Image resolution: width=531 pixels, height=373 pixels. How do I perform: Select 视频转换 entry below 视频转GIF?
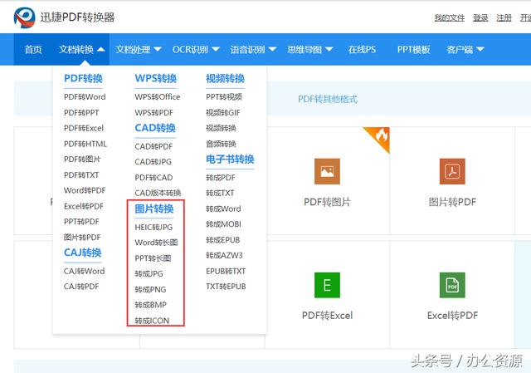tap(221, 128)
